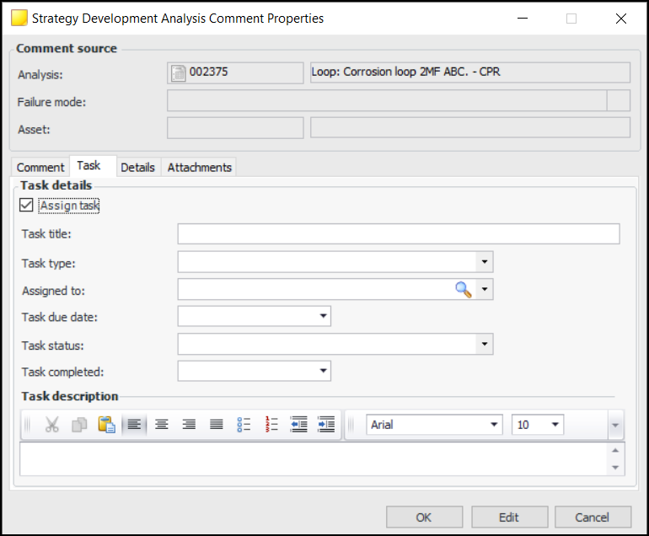The height and width of the screenshot is (536, 649).
Task: Click the Cut scissors icon
Action: tap(52, 425)
